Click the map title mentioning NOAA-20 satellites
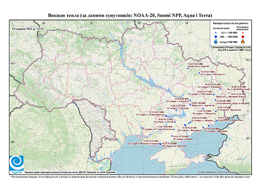Screen dimensions: 260x184 [x=130, y=15]
